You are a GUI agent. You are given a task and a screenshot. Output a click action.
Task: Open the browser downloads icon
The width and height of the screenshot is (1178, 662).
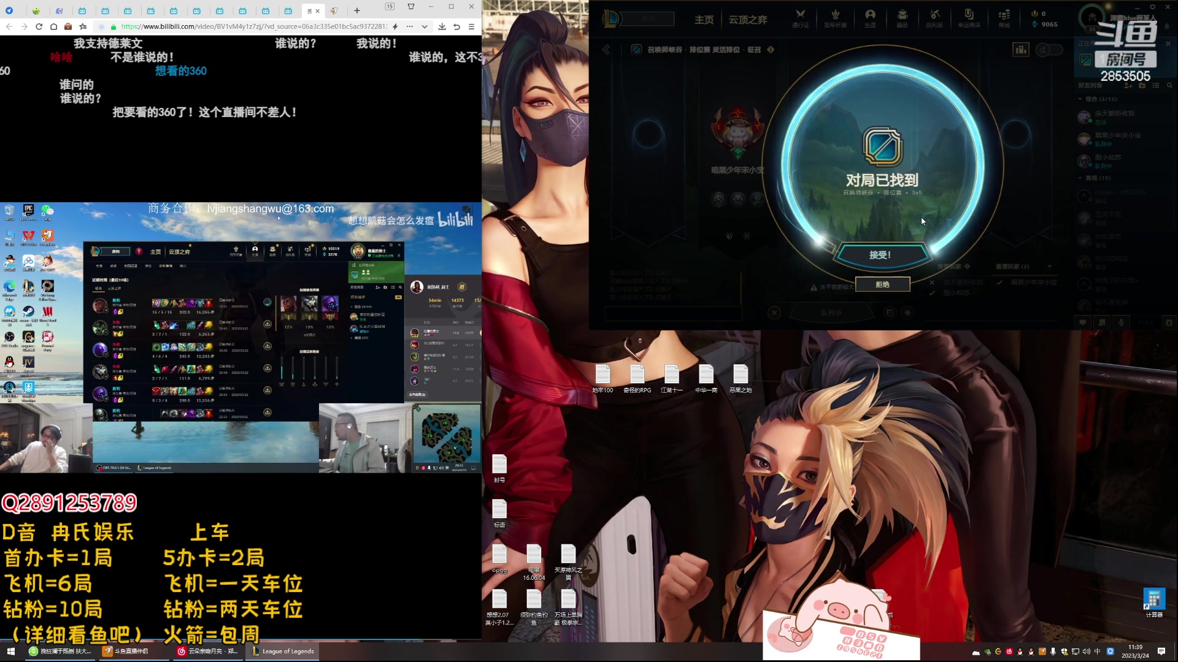point(442,26)
